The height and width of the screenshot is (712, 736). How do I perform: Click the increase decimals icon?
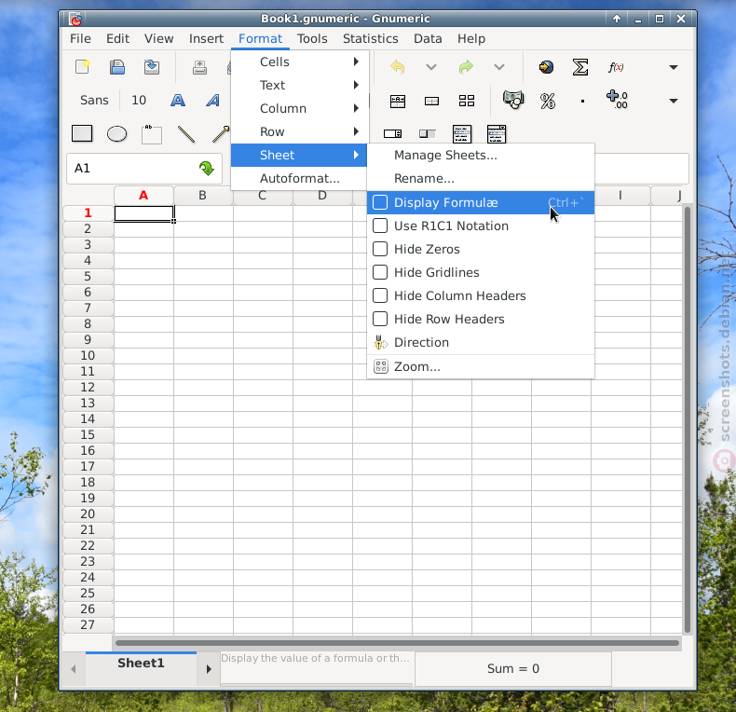pos(618,100)
